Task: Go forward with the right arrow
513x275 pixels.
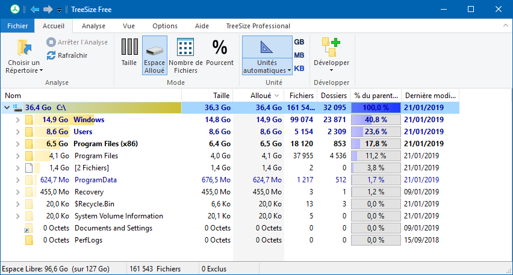Action: (x=48, y=10)
